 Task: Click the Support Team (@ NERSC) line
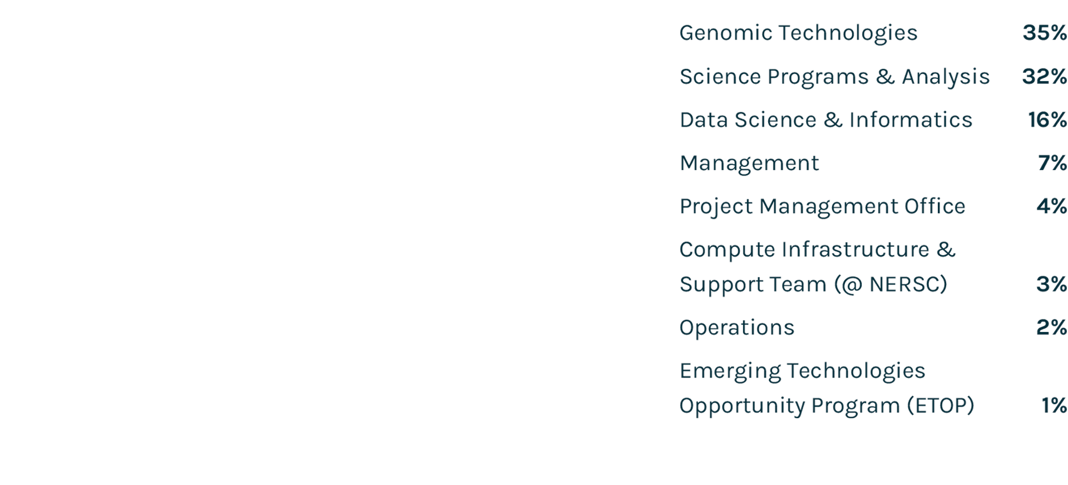click(x=813, y=284)
